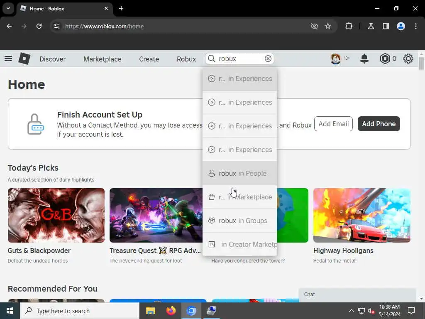
Task: Open the hamburger navigation menu
Action: click(x=8, y=59)
